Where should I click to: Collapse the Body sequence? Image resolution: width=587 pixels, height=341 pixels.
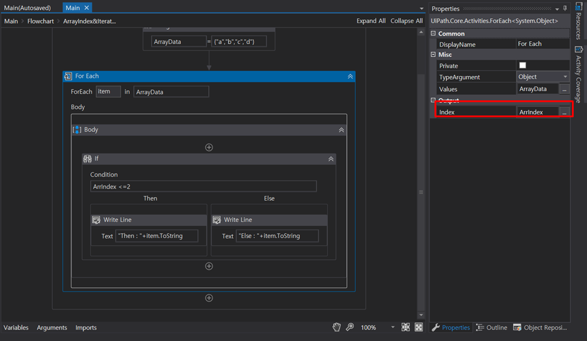(341, 130)
